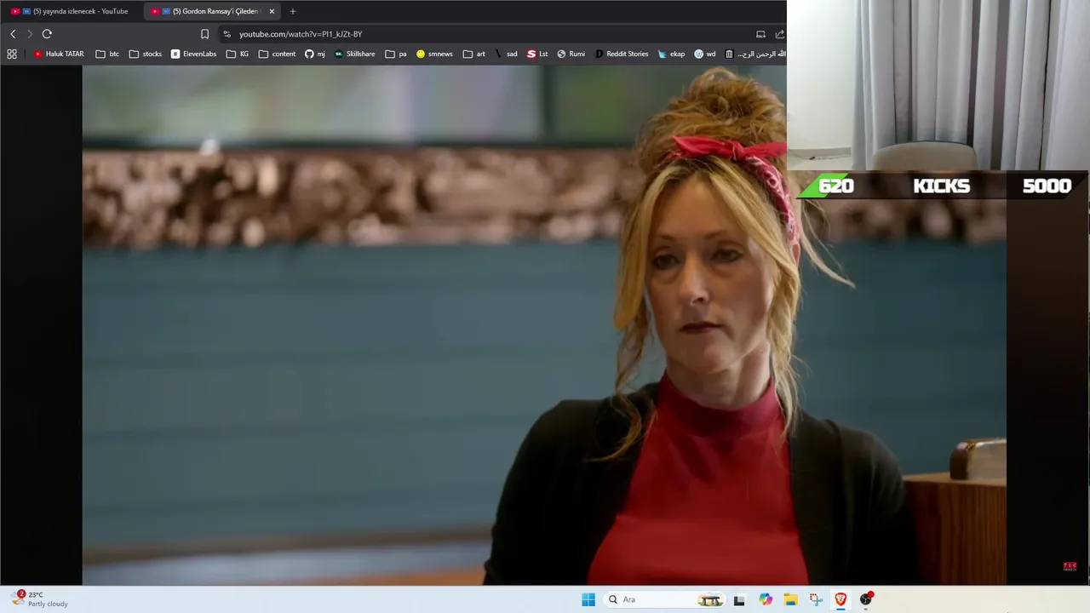This screenshot has width=1090, height=613.
Task: Click the '5000' goal value on overlay
Action: [1047, 186]
